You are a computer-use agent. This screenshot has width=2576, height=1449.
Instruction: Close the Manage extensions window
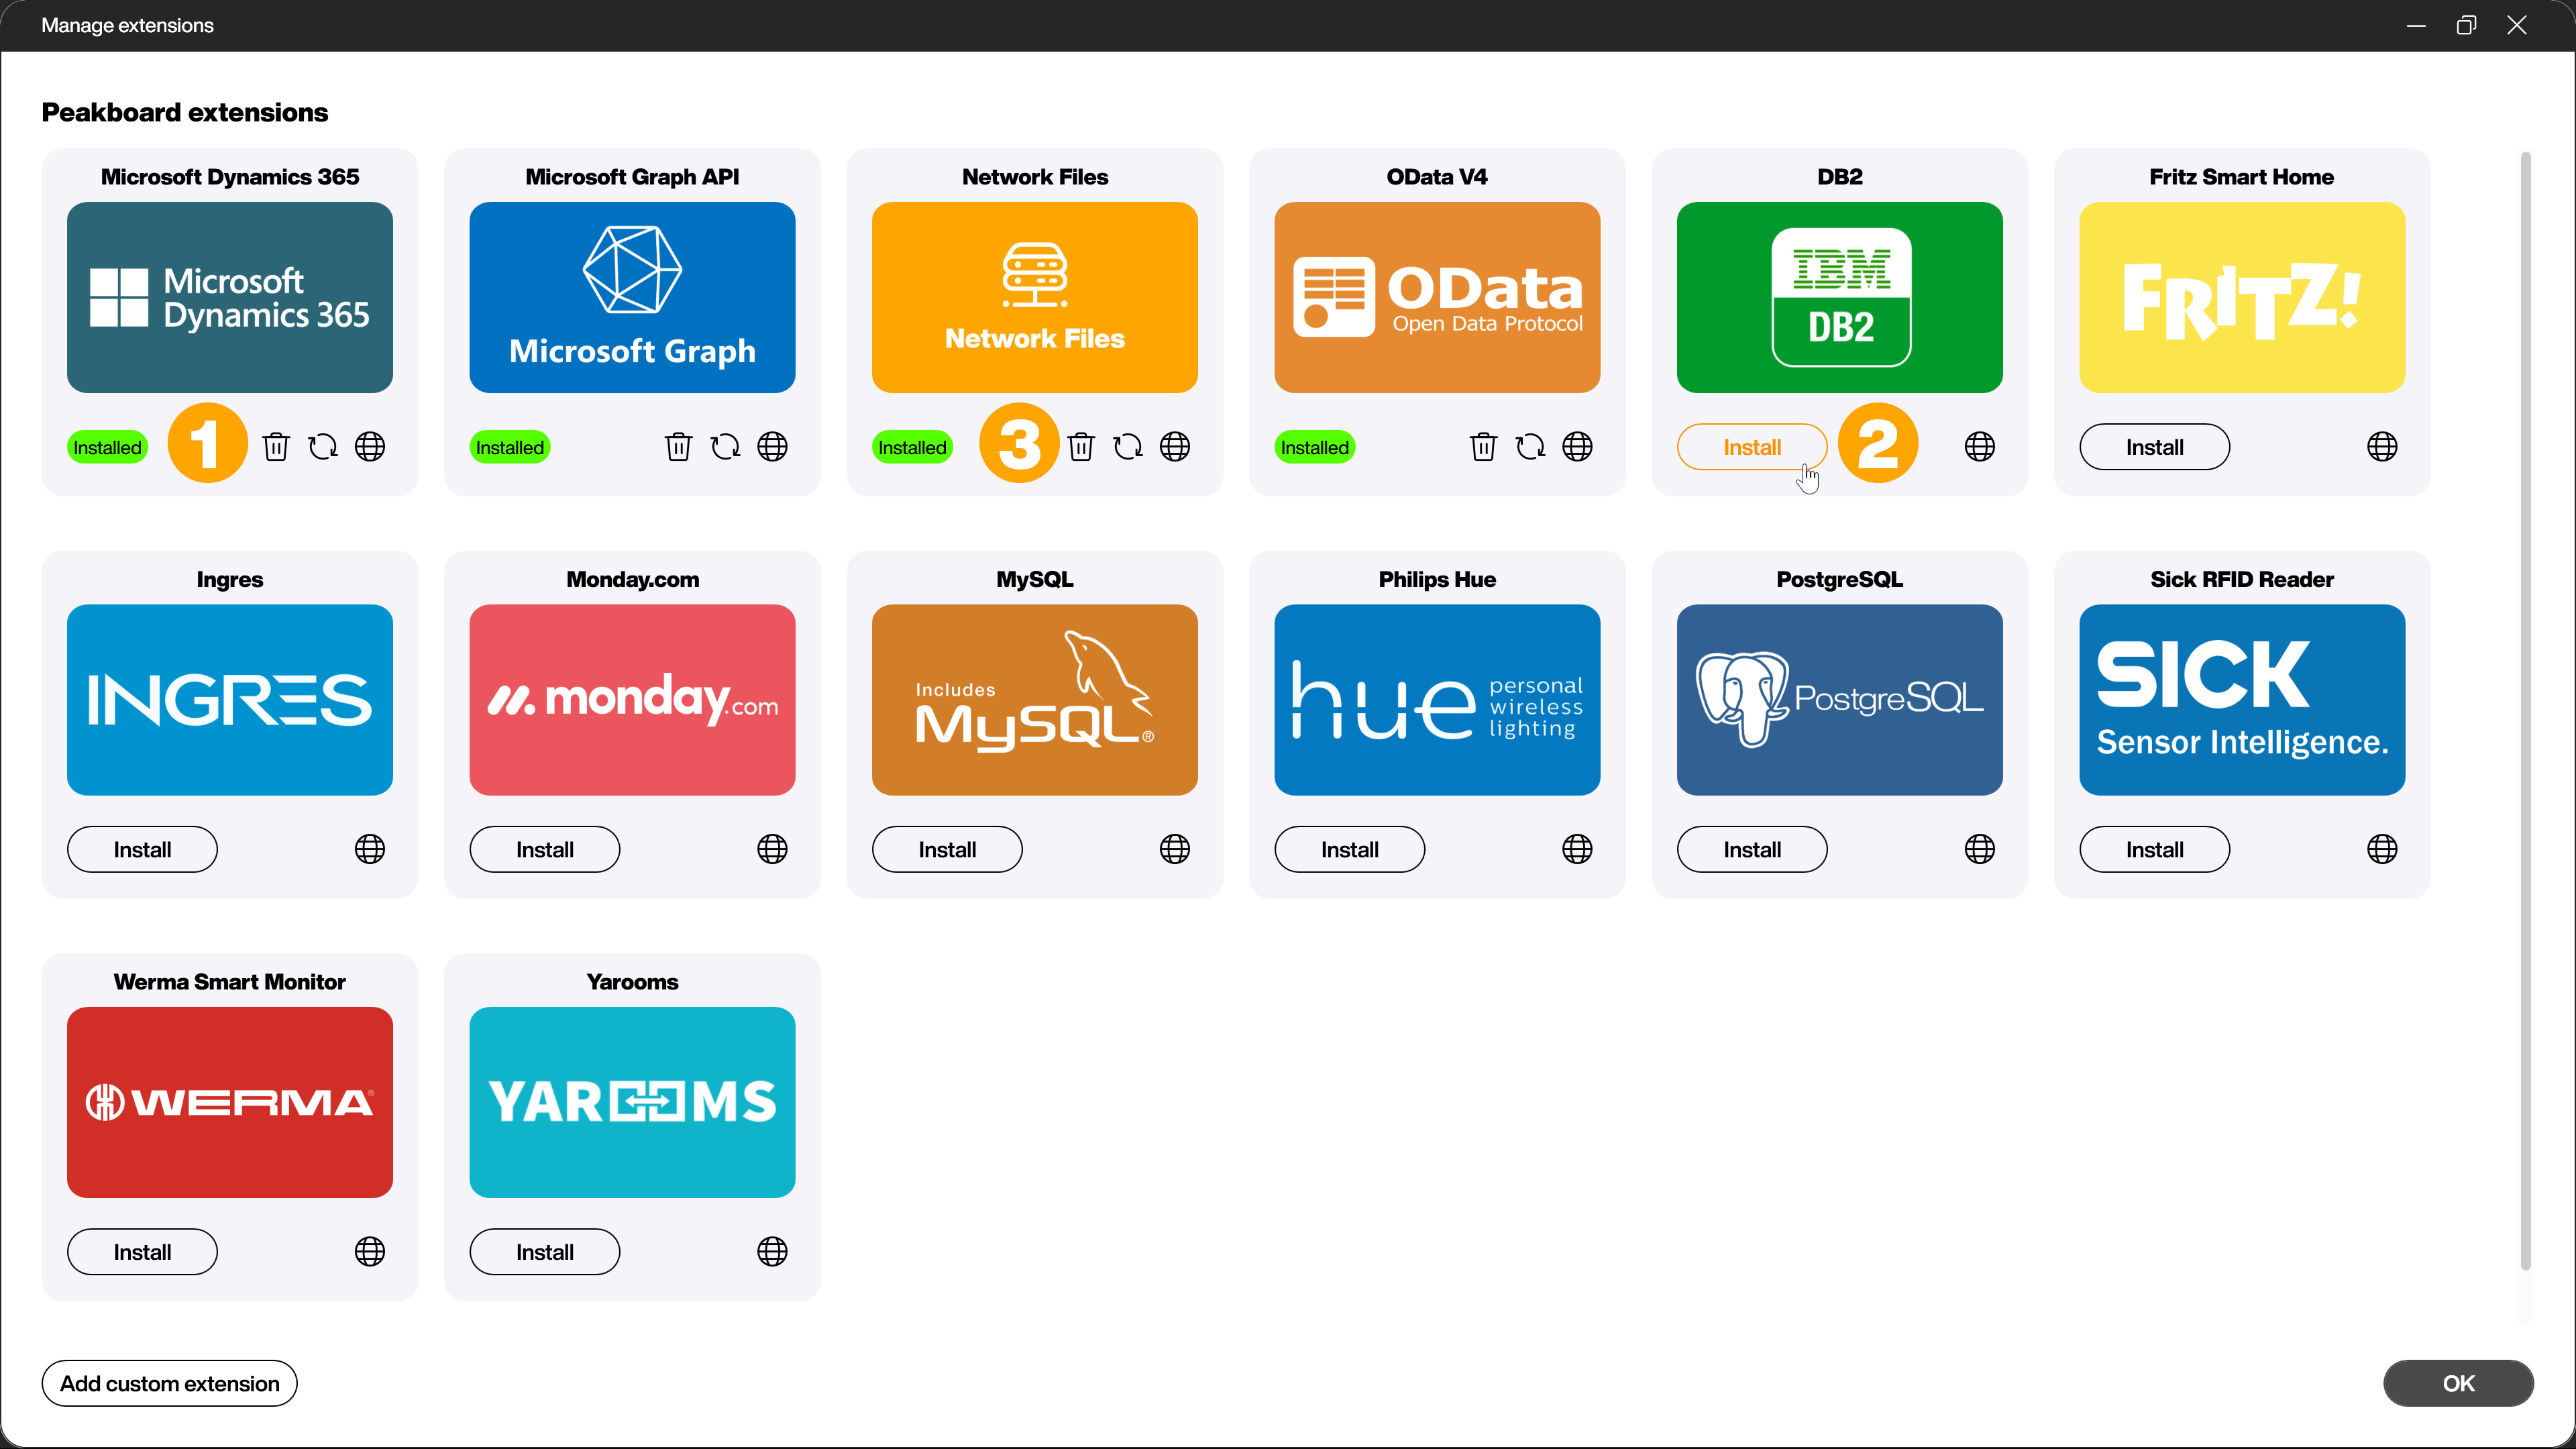[2517, 25]
